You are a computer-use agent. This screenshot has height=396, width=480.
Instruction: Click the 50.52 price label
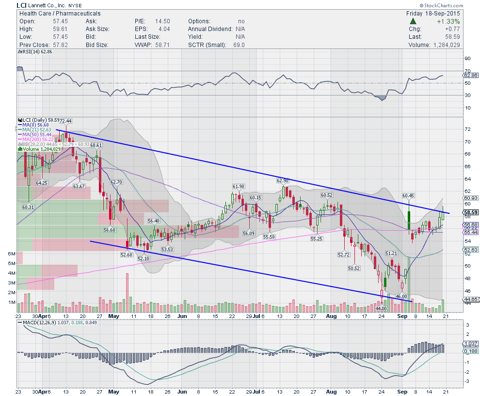354,269
